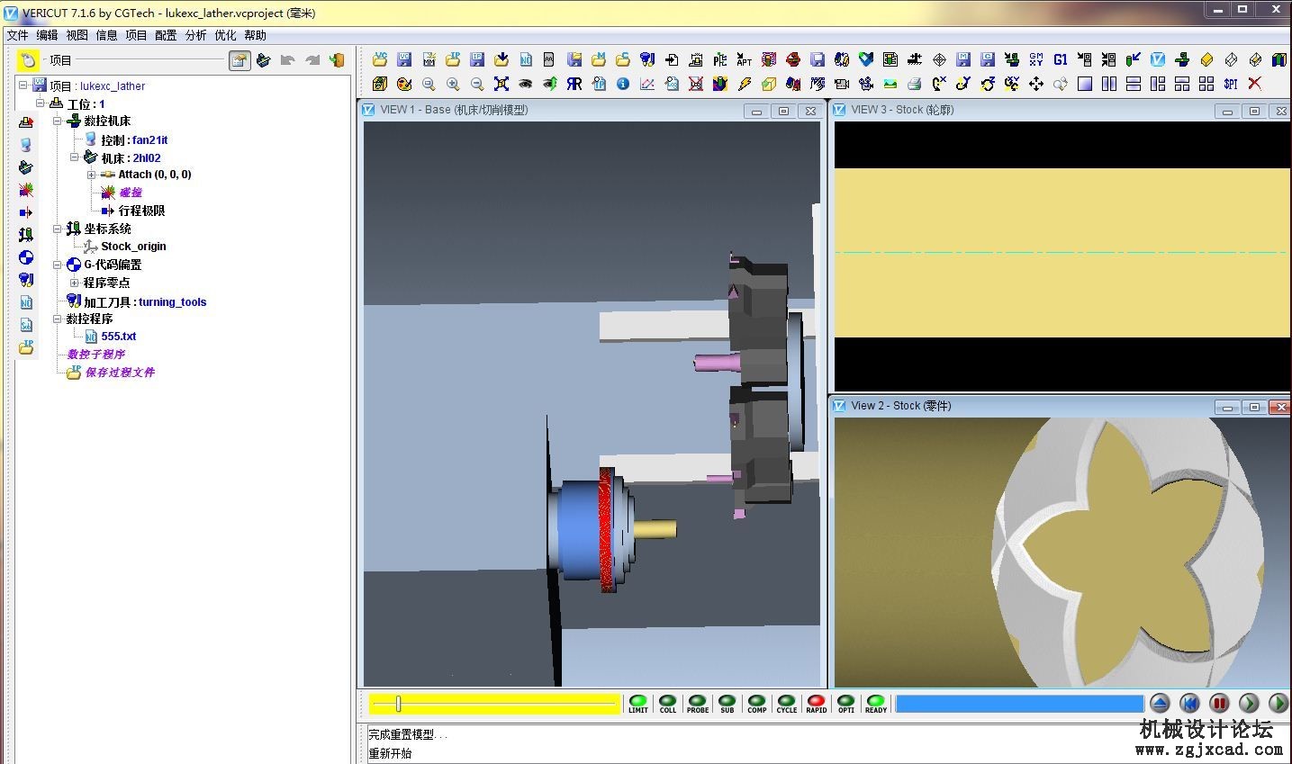
Task: Click the lightning bolt icon
Action: pyautogui.click(x=745, y=84)
